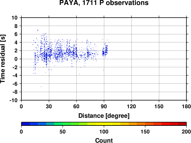Click the y-axis tick label '-6'

click(x=15, y=84)
